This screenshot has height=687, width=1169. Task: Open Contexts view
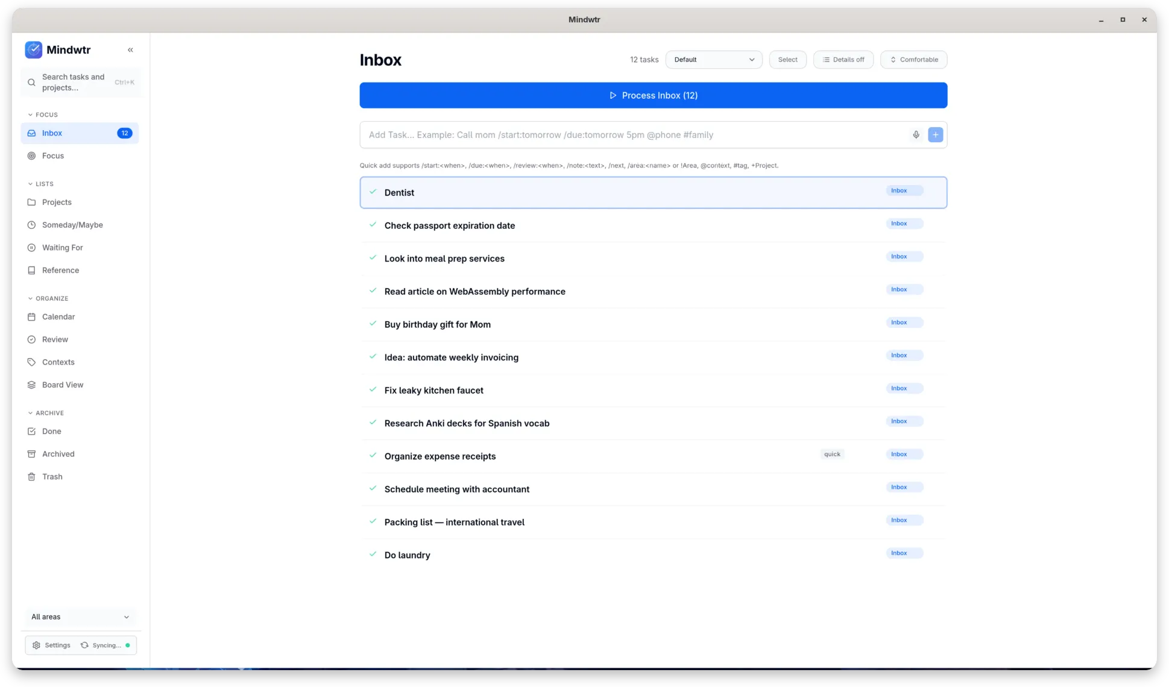(80, 362)
